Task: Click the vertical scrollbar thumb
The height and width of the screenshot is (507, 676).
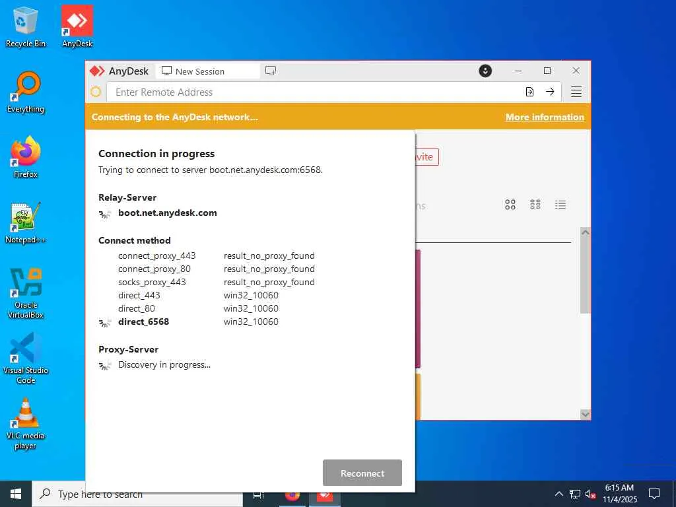Action: pyautogui.click(x=585, y=276)
